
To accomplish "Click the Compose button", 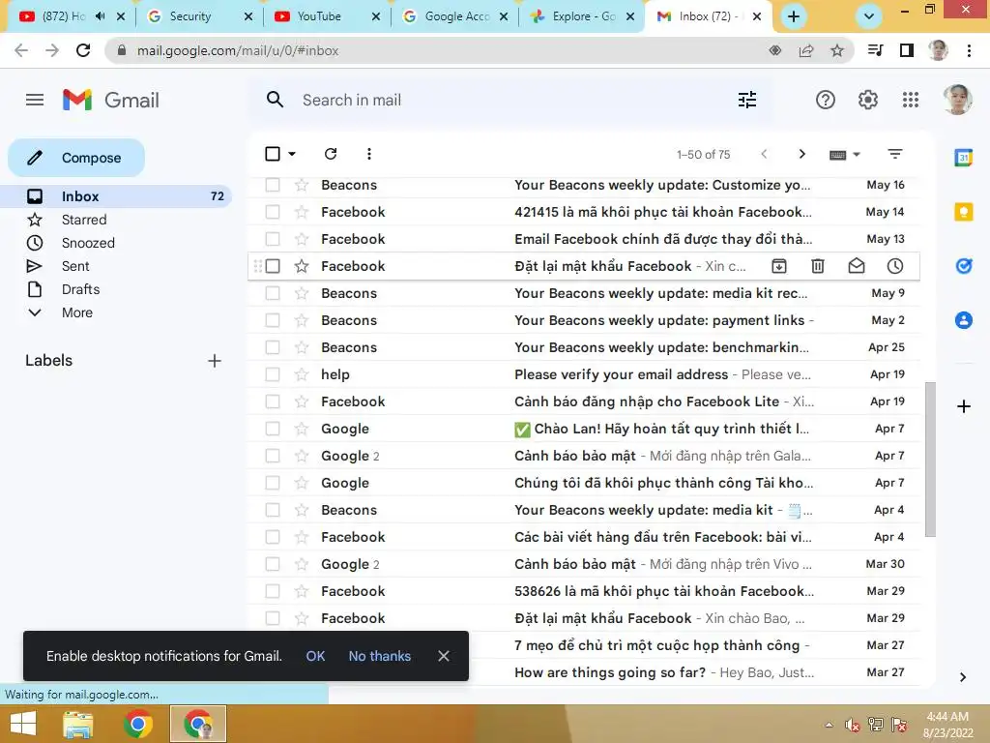I will click(x=76, y=158).
